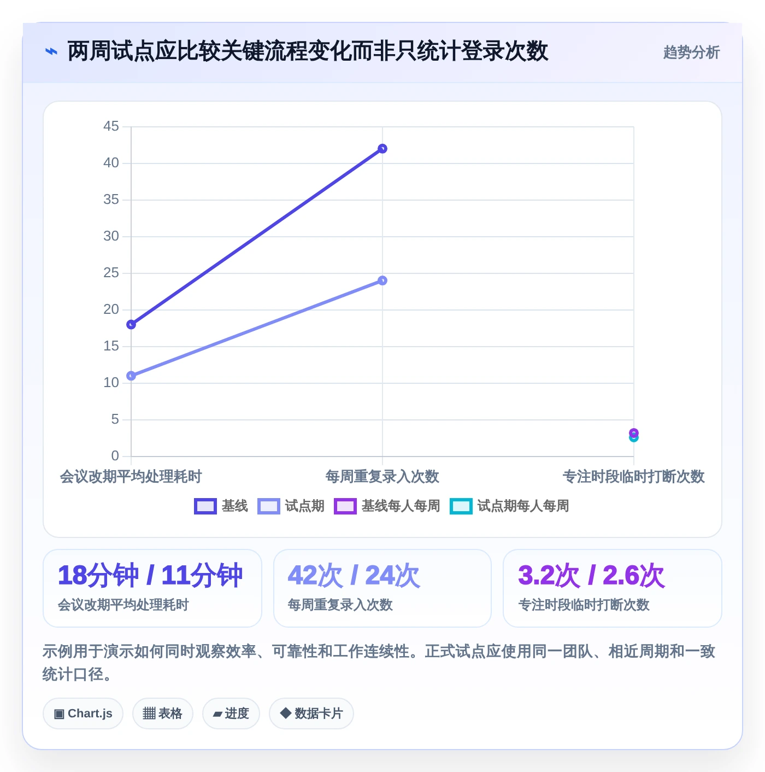Screen dimensions: 765x772
Task: Click the 趋势分析 label in header
Action: [691, 52]
